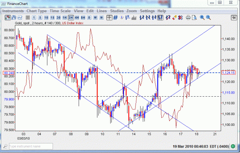Switch to the line chart type icon
The height and width of the screenshot is (153, 240).
pos(20,18)
